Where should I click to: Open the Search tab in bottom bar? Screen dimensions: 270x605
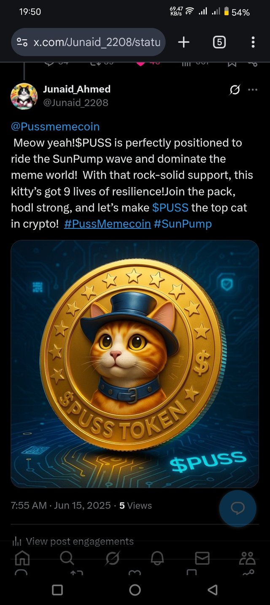tap(67, 559)
